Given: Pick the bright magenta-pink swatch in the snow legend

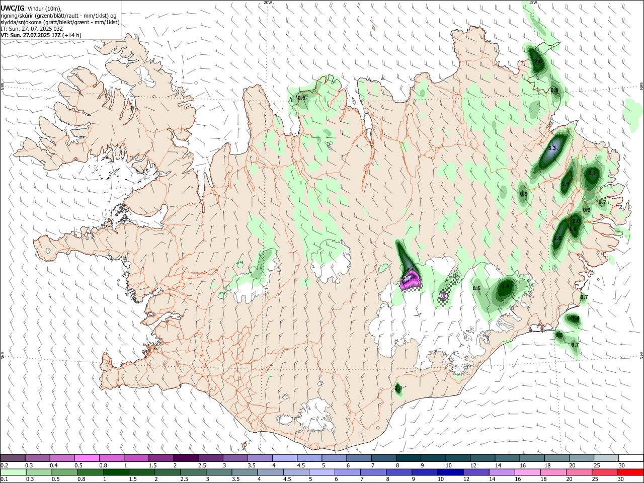Looking at the screenshot, I should coord(87,458).
